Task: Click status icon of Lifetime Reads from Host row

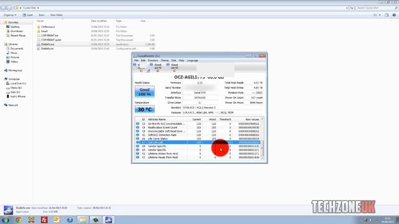Action: click(x=138, y=157)
